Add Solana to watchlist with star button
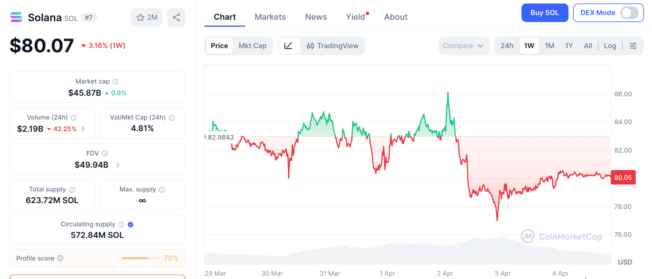This screenshot has height=279, width=652. point(147,18)
